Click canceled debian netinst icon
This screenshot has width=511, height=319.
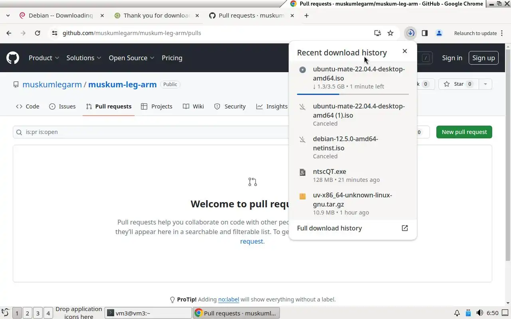tap(303, 139)
